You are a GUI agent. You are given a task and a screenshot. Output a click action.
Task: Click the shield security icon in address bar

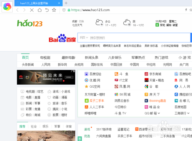click(x=64, y=10)
